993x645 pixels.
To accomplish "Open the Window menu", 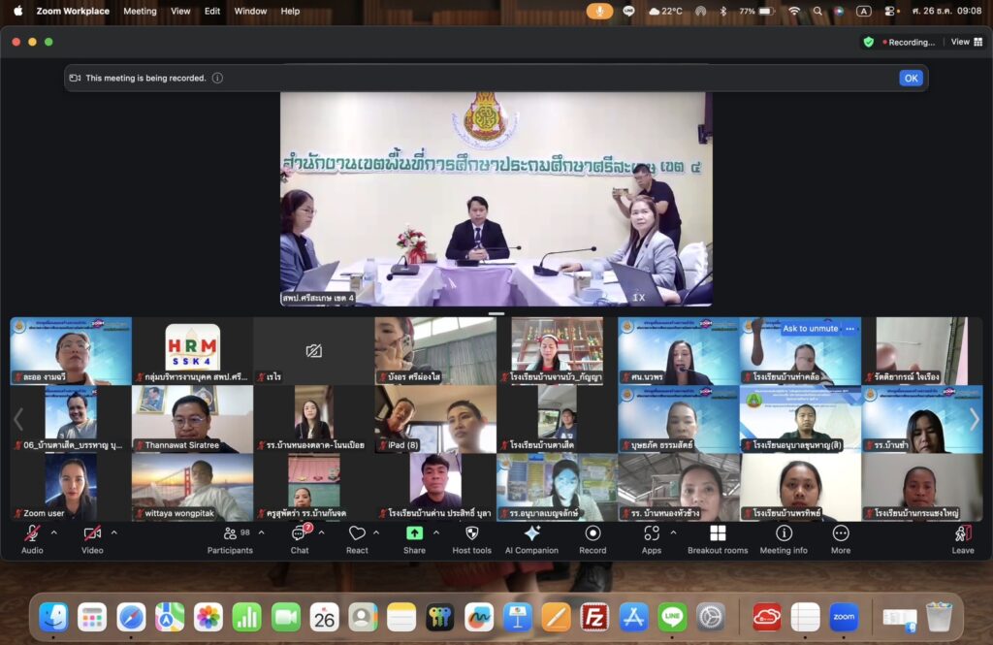I will (250, 11).
